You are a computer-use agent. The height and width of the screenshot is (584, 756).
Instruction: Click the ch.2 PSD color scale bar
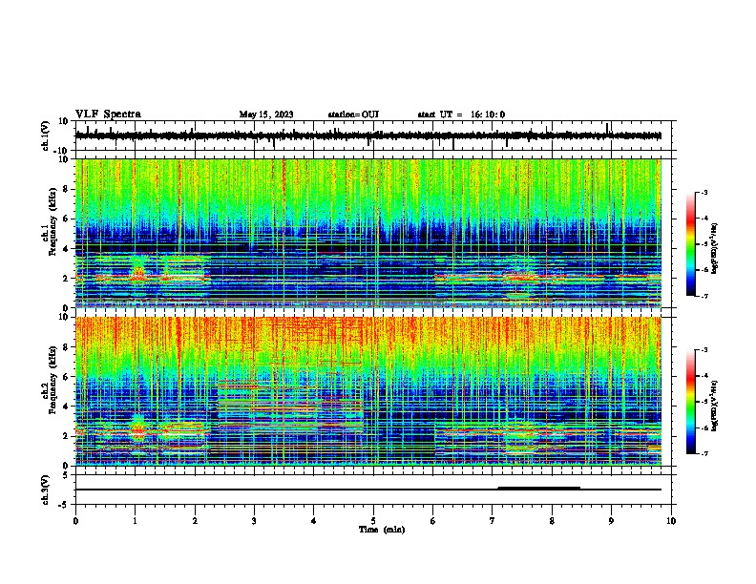691,402
